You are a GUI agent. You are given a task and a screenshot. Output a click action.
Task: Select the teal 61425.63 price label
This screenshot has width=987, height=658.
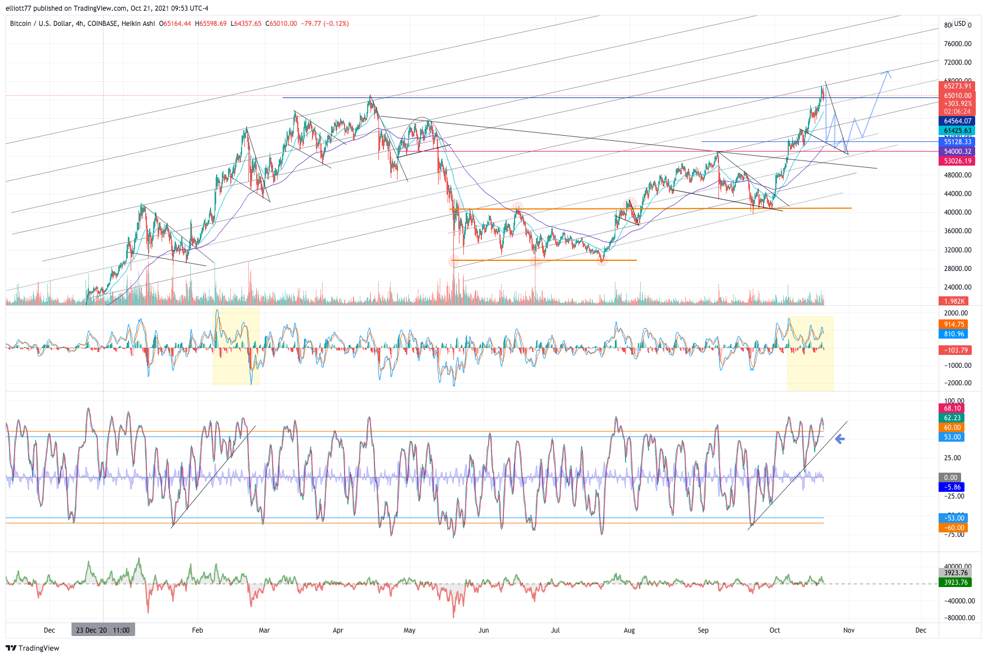point(957,131)
